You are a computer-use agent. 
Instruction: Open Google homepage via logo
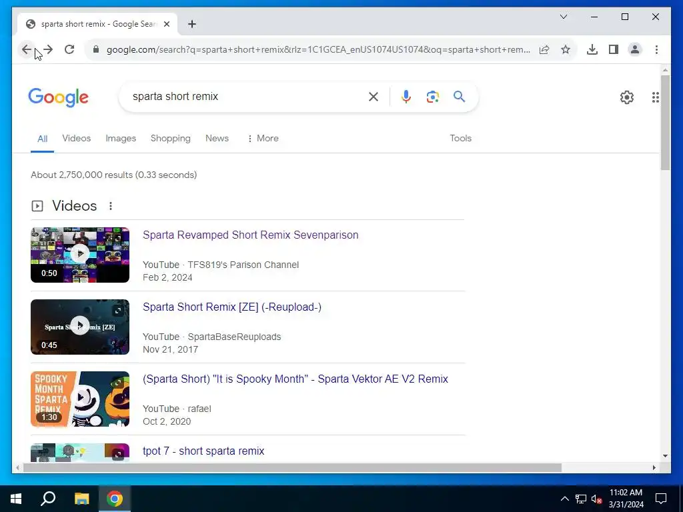[59, 97]
